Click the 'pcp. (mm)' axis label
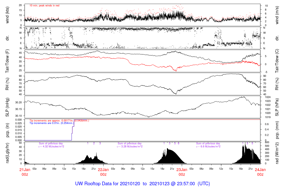 [x=277, y=130]
